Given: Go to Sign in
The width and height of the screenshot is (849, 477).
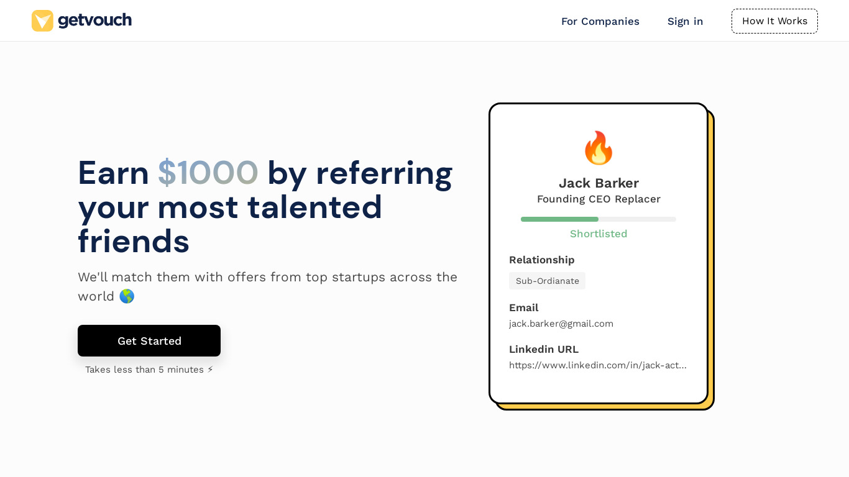Looking at the screenshot, I should [x=685, y=21].
